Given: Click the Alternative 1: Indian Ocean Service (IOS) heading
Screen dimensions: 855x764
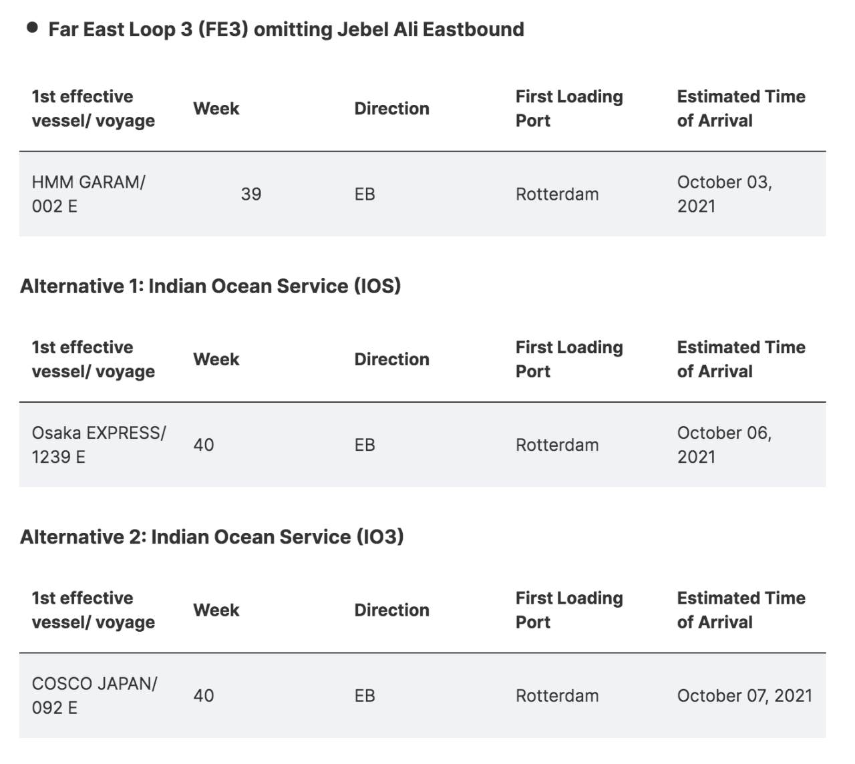Looking at the screenshot, I should tap(210, 286).
